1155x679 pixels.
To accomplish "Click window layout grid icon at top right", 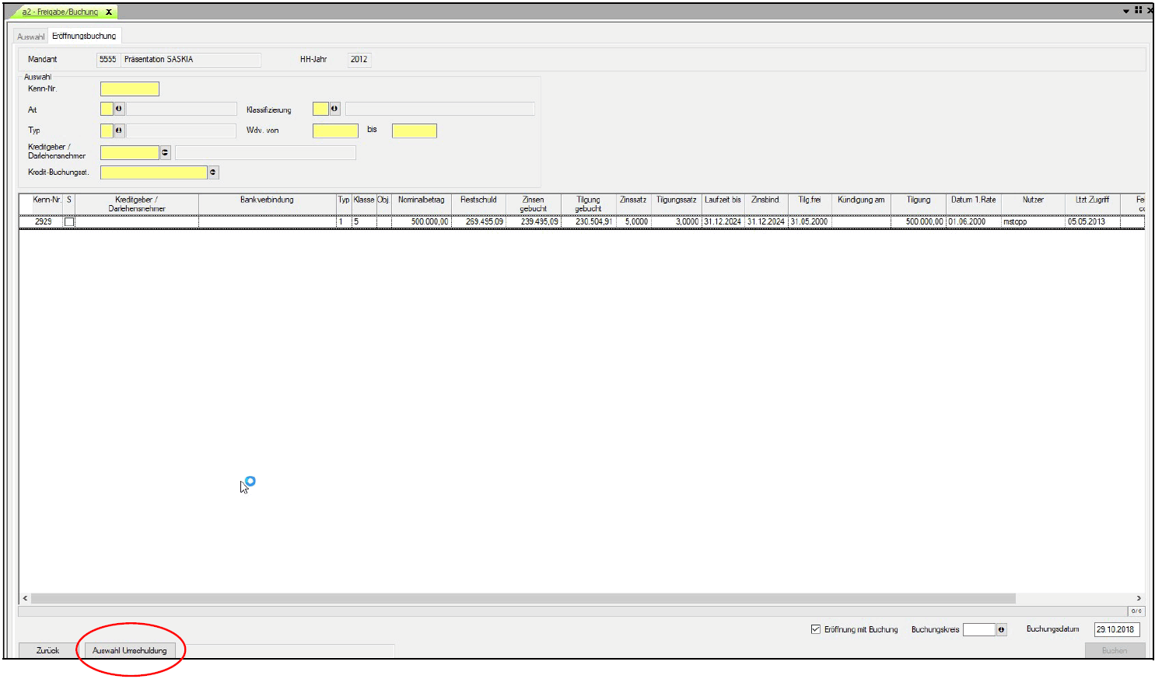I will click(x=1138, y=10).
